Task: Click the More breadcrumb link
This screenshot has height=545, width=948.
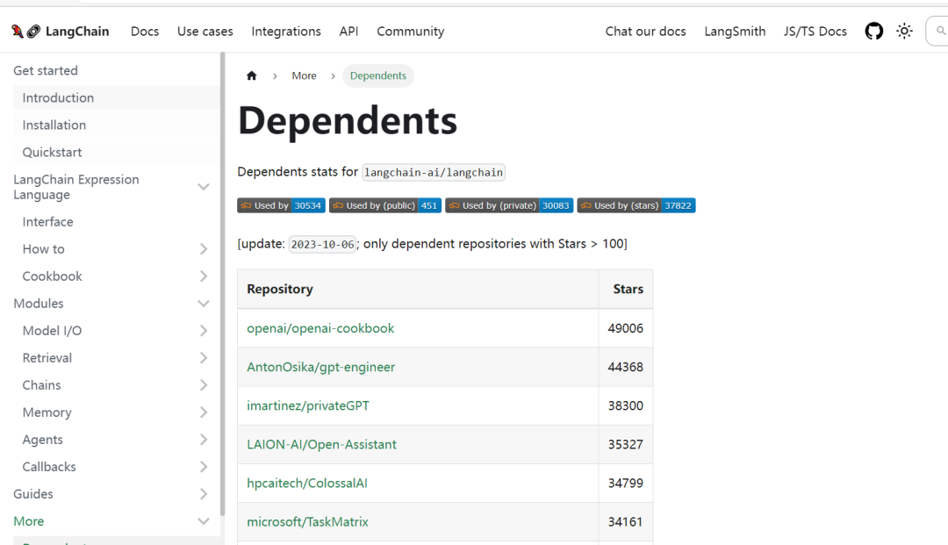Action: [304, 76]
